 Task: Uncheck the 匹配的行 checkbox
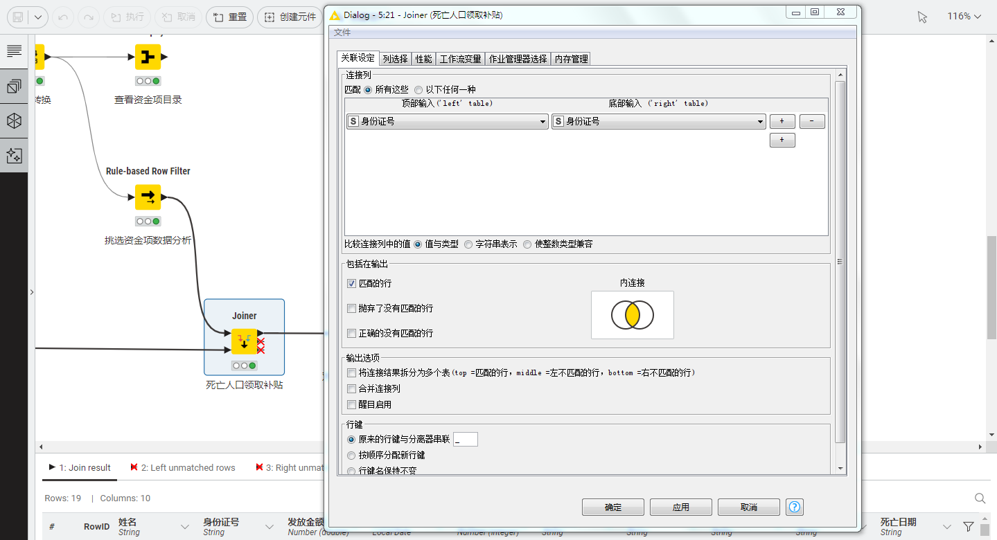click(x=351, y=283)
